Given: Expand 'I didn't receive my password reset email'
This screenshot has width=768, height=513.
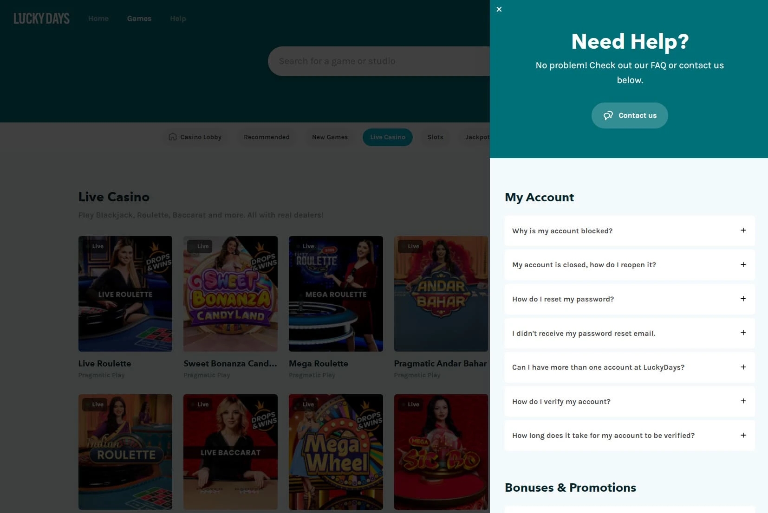Looking at the screenshot, I should click(x=630, y=333).
